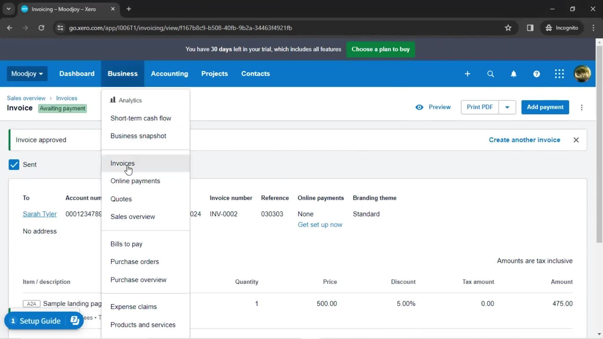Screen dimensions: 603x339
Task: Click invoice number INV-0002
Action: pyautogui.click(x=224, y=214)
